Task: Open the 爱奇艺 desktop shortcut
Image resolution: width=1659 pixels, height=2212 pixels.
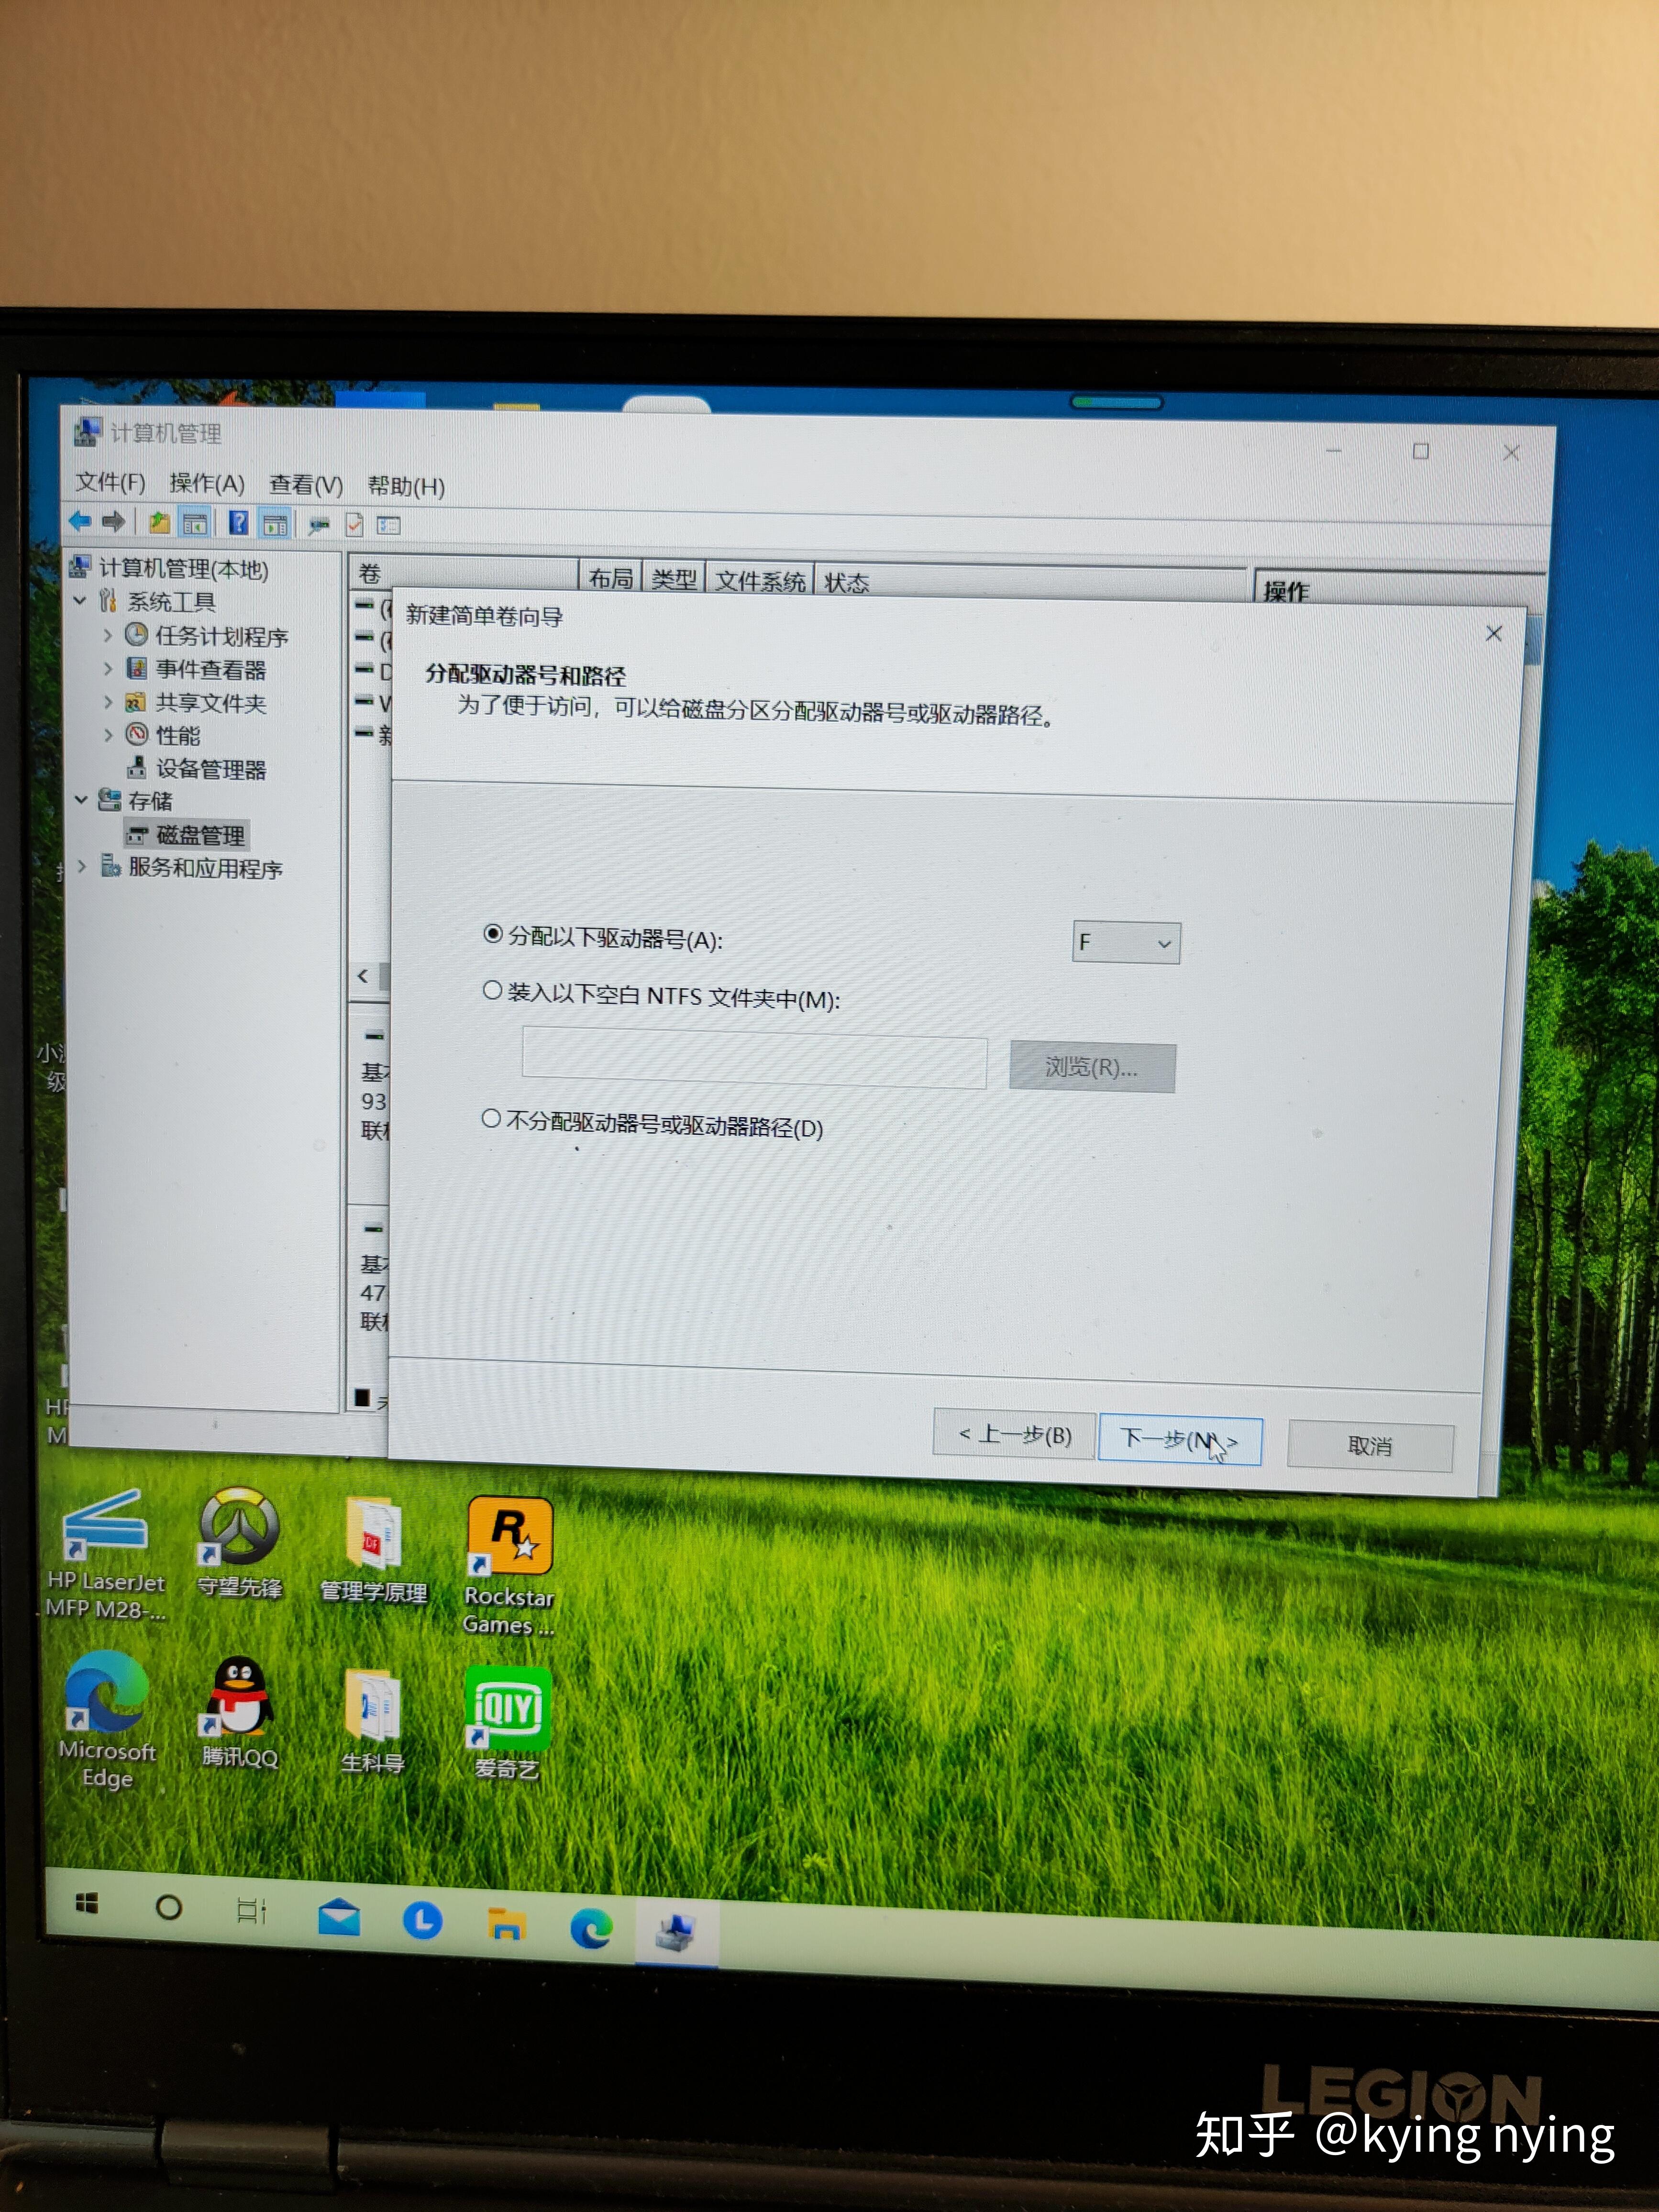Action: pyautogui.click(x=507, y=1723)
